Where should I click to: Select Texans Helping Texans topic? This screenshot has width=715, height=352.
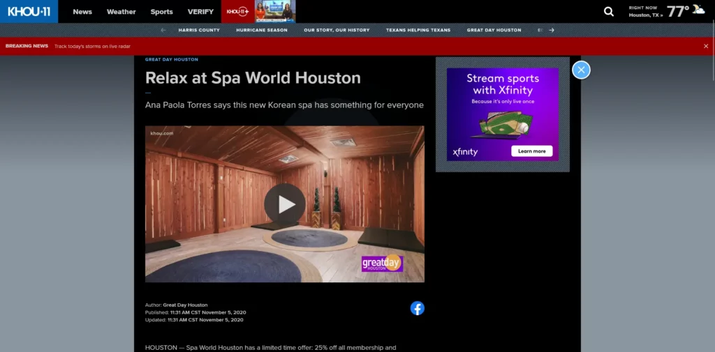click(x=418, y=30)
